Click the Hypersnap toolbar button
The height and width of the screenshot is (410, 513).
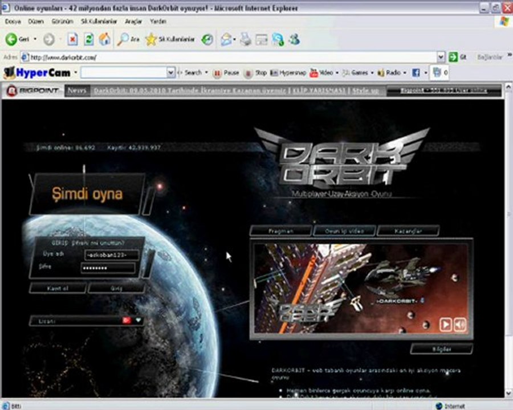(288, 73)
